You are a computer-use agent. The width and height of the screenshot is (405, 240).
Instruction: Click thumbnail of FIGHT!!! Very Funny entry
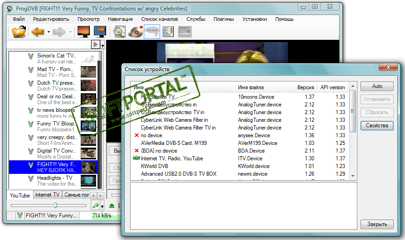coord(88,167)
